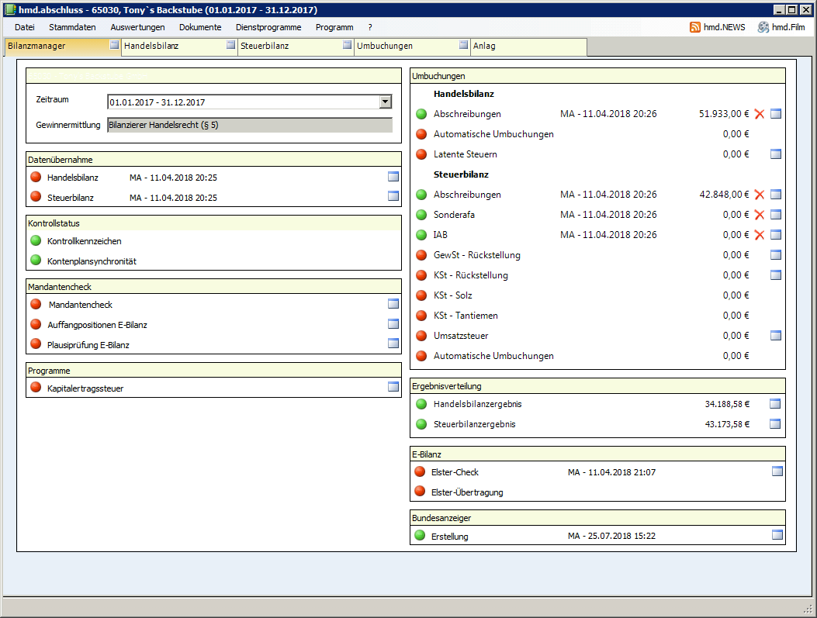Click window icon for GewSt - Rückstellung
The width and height of the screenshot is (817, 618).
point(776,255)
